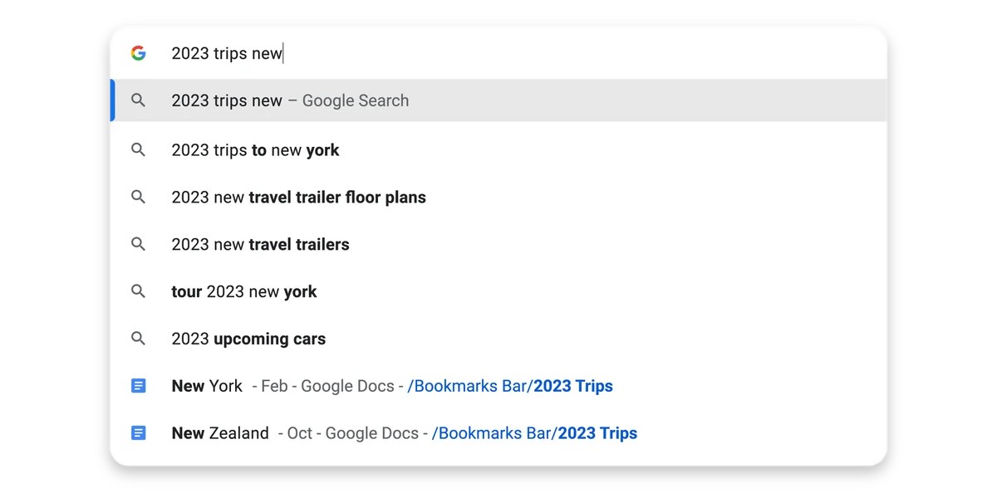The width and height of the screenshot is (997, 493).
Task: Click Bookmarks Bar/2023 Trips path for New Zealand
Action: (535, 433)
